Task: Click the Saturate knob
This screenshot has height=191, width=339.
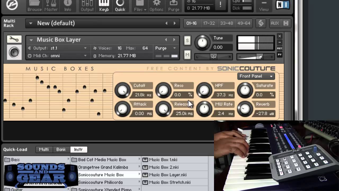Action: point(245,90)
